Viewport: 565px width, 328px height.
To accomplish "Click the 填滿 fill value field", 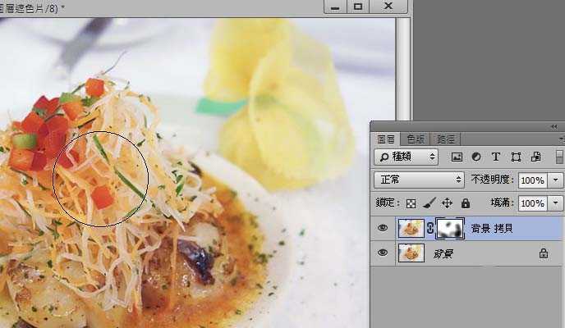I will coord(532,203).
